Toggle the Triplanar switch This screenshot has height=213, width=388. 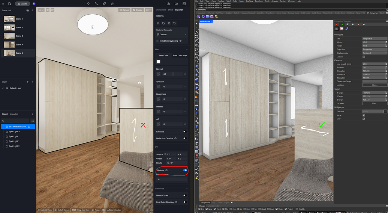pos(185,170)
